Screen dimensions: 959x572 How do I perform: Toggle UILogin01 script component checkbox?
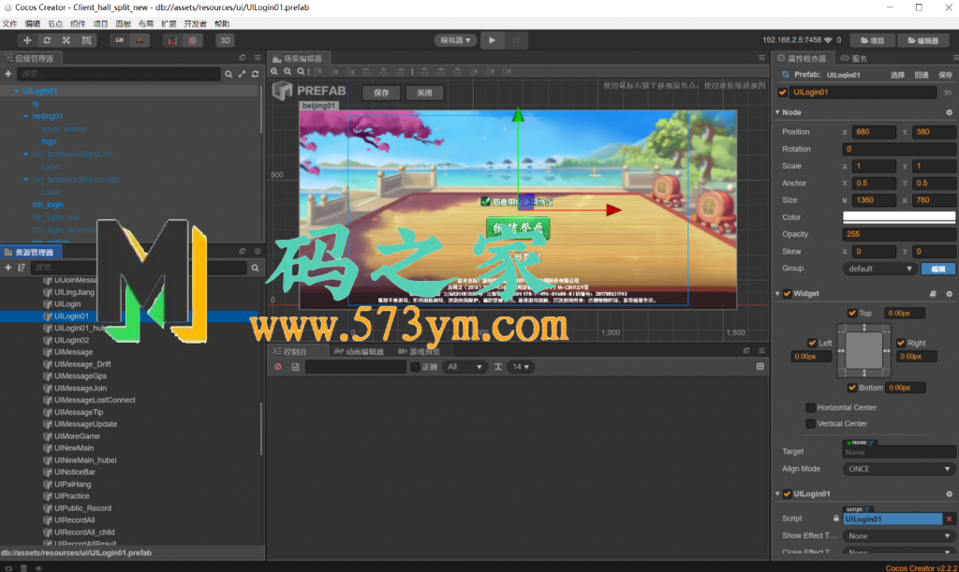tap(787, 493)
